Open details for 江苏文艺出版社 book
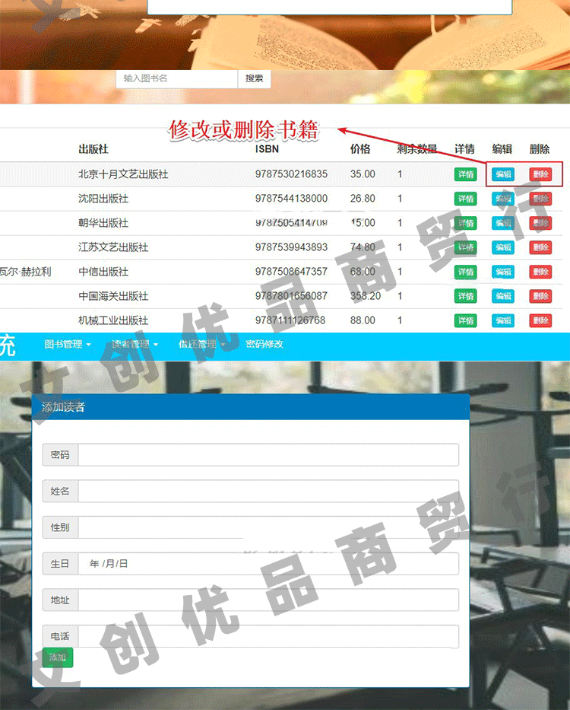570x710 pixels. [465, 247]
